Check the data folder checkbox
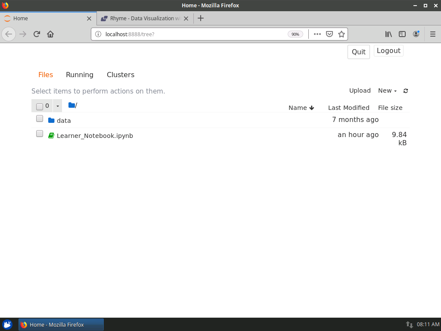The image size is (441, 331). click(39, 119)
